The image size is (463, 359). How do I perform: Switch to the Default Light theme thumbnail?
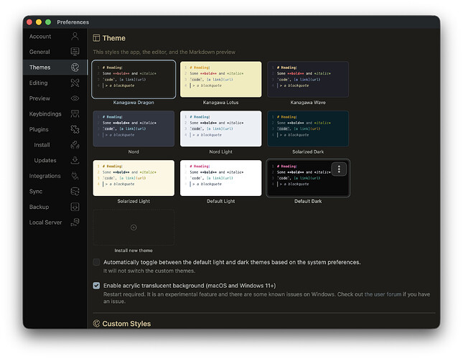[x=220, y=178]
